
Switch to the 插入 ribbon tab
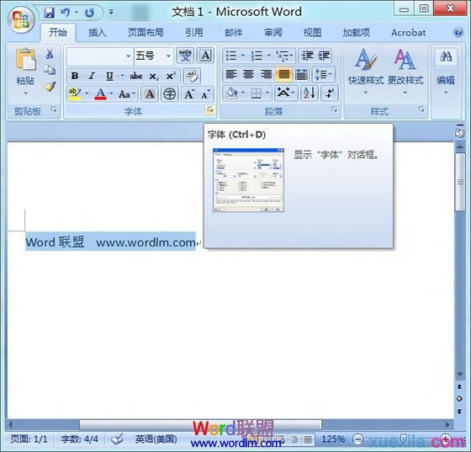(97, 33)
